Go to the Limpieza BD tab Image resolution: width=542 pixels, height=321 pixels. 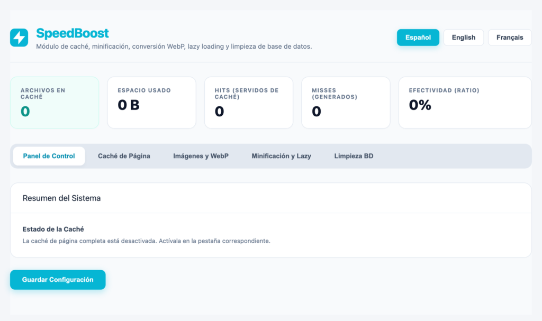[354, 156]
